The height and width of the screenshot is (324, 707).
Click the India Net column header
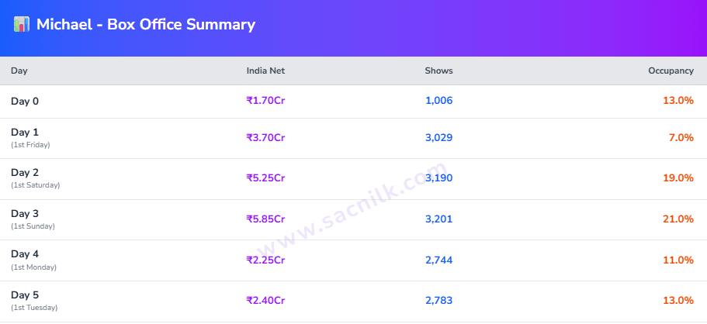[x=265, y=71]
